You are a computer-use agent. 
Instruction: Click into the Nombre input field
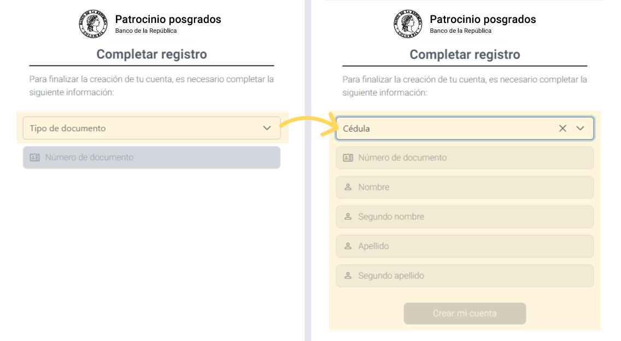[x=465, y=187]
